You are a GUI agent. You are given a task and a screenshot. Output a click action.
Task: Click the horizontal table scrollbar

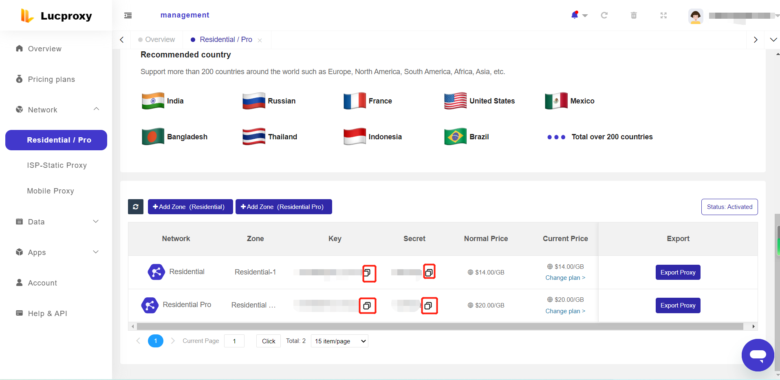coord(440,327)
